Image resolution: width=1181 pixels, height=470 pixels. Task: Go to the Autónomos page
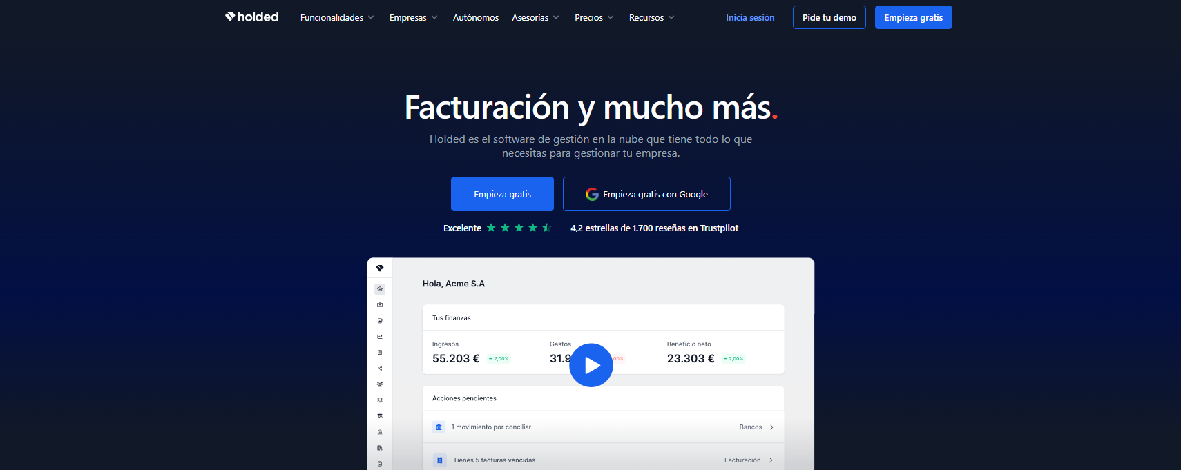tap(475, 18)
